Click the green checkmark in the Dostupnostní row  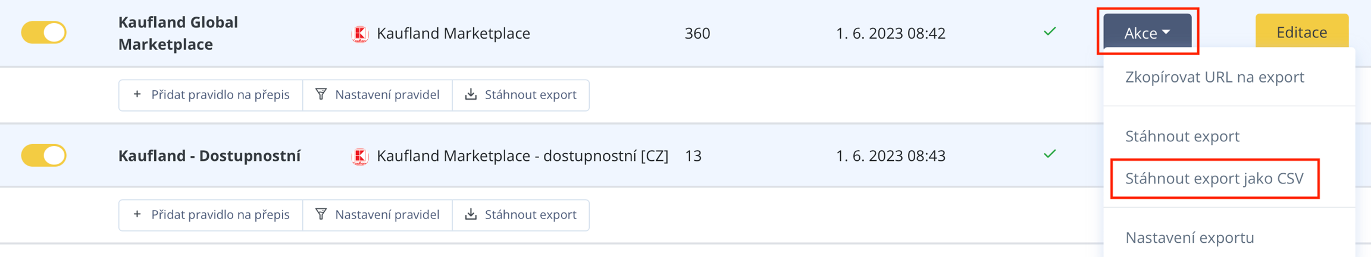[x=1050, y=154]
